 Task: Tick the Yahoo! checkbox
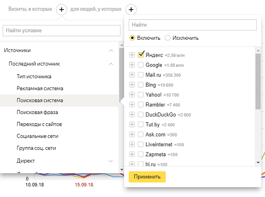pyautogui.click(x=140, y=95)
